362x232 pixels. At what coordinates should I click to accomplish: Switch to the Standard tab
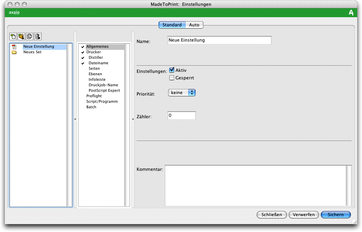(x=172, y=25)
